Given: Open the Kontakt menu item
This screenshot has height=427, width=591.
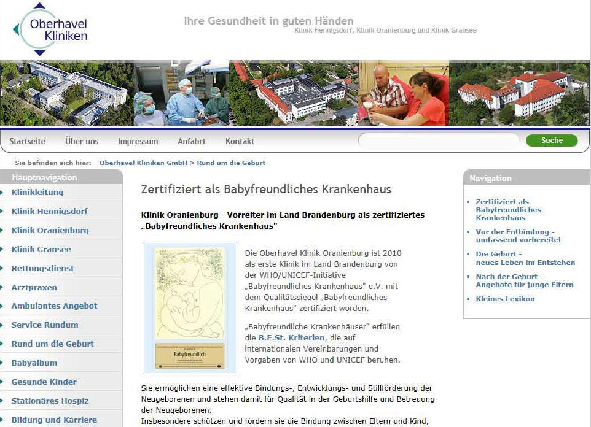Looking at the screenshot, I should pyautogui.click(x=240, y=141).
